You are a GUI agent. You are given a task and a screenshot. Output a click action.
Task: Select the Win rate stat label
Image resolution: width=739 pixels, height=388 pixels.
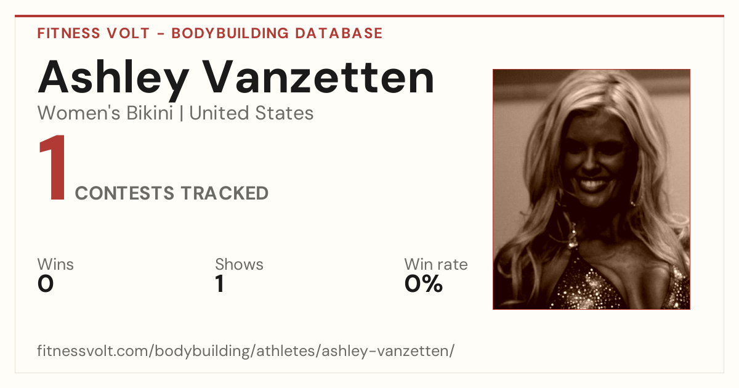coord(436,265)
